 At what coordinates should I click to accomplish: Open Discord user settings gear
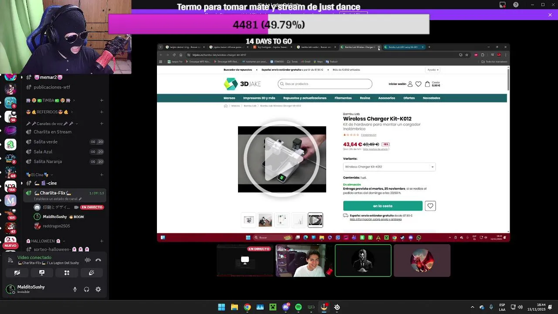point(98,289)
